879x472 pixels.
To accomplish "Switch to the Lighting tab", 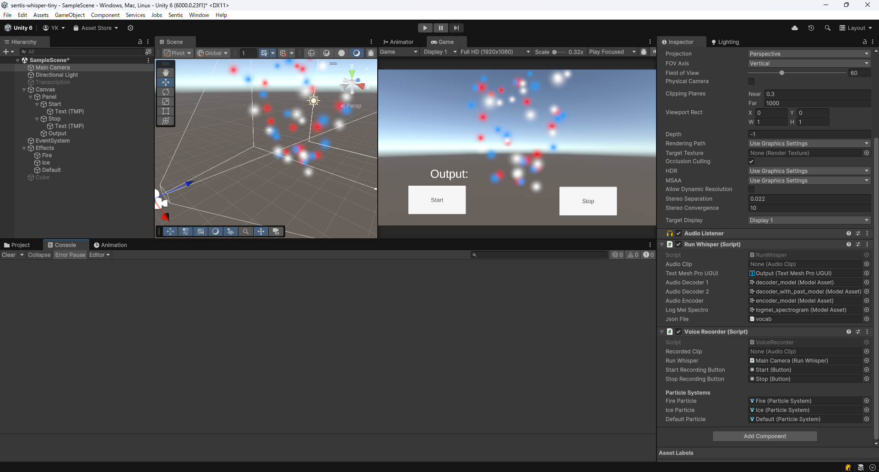I will pos(725,42).
